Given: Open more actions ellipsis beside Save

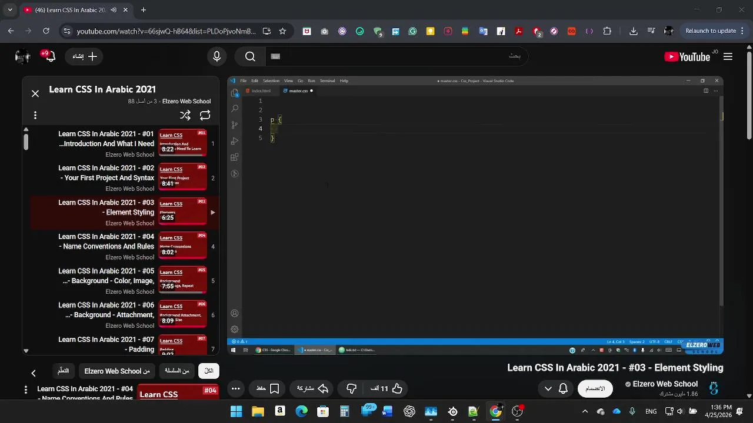Looking at the screenshot, I should [236, 388].
